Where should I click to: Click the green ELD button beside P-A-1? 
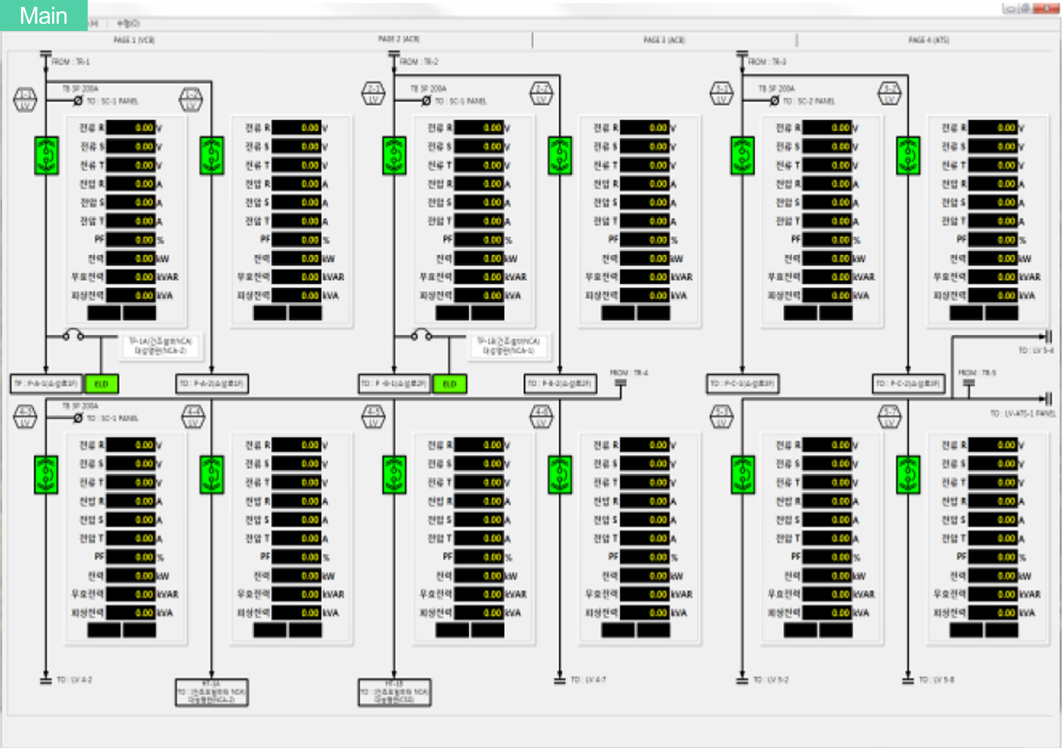tap(101, 384)
